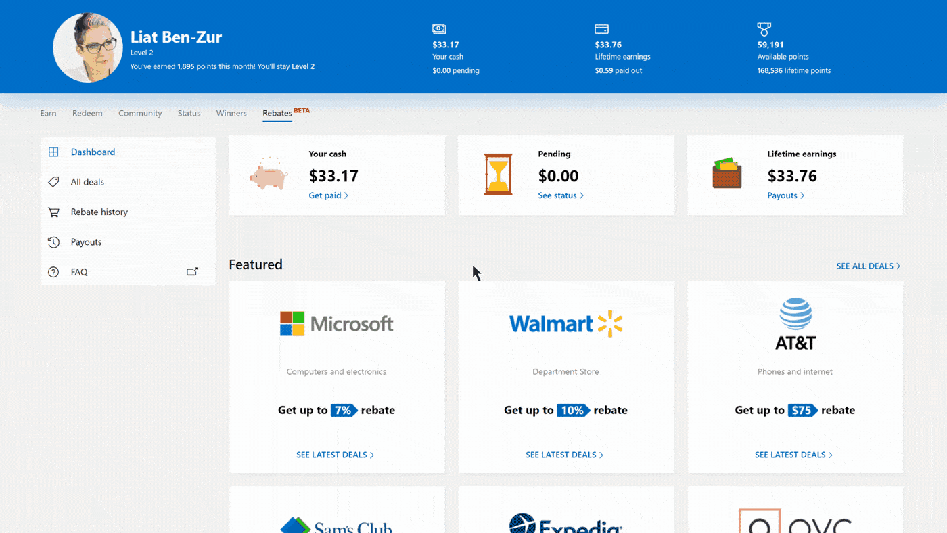Image resolution: width=947 pixels, height=533 pixels.
Task: Click the 10% rebate badge on Walmart card
Action: [574, 410]
